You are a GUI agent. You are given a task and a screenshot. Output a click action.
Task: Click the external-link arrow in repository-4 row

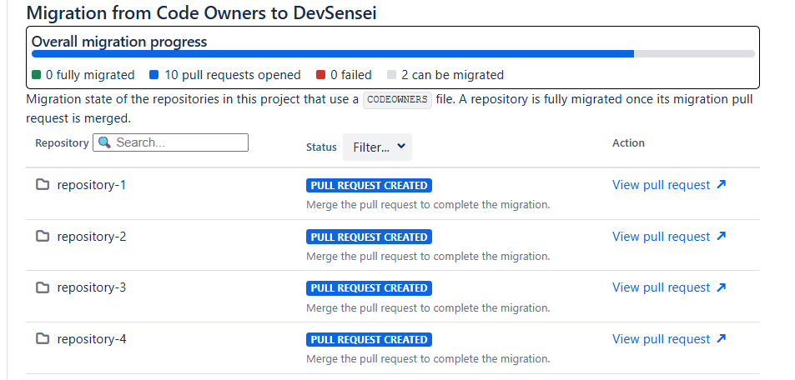(722, 338)
